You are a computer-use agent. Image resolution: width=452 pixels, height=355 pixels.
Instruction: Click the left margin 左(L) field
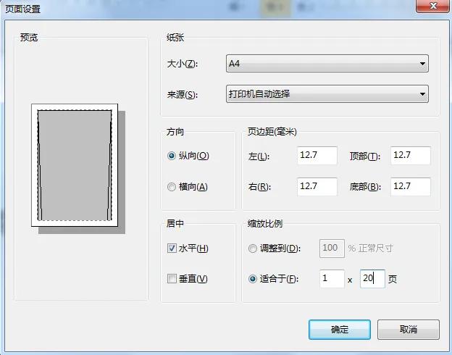[x=317, y=156]
